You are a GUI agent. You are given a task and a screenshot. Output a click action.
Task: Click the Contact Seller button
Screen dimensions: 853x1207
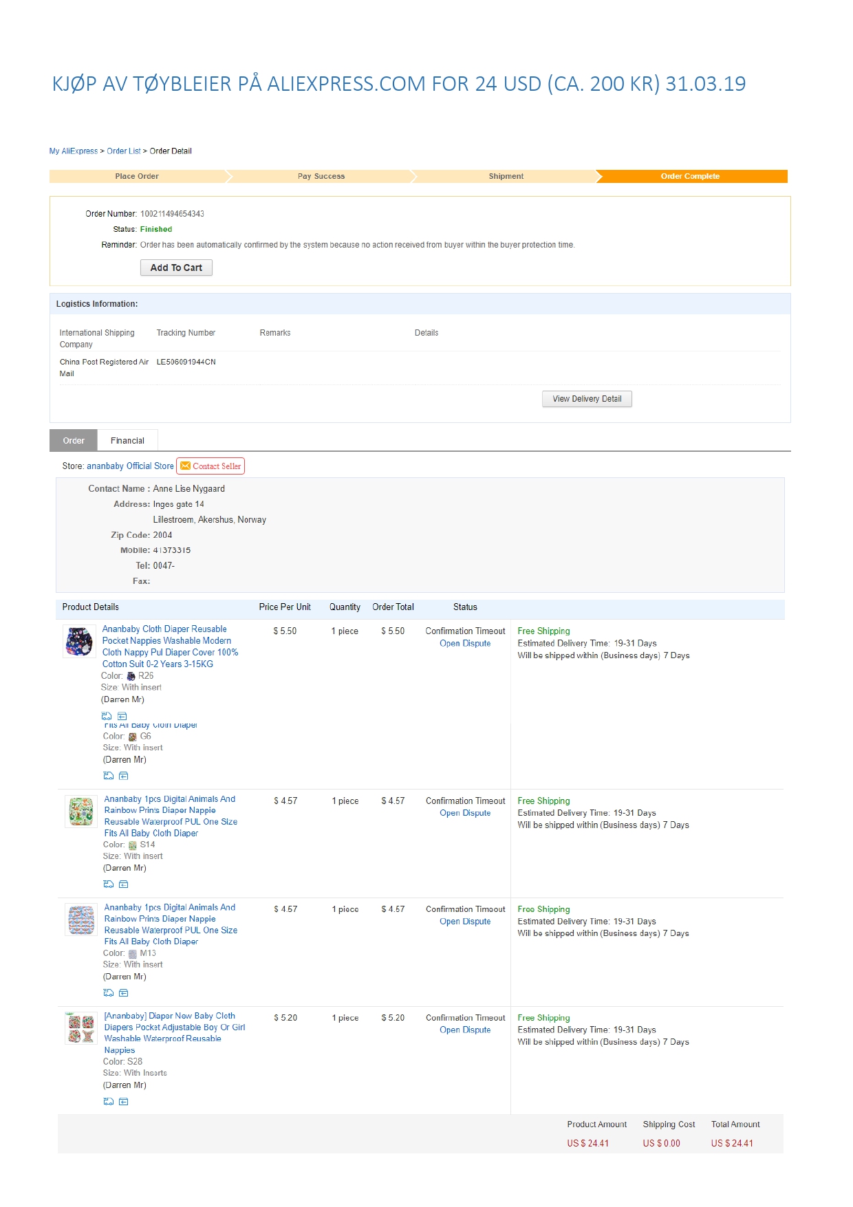(x=210, y=466)
